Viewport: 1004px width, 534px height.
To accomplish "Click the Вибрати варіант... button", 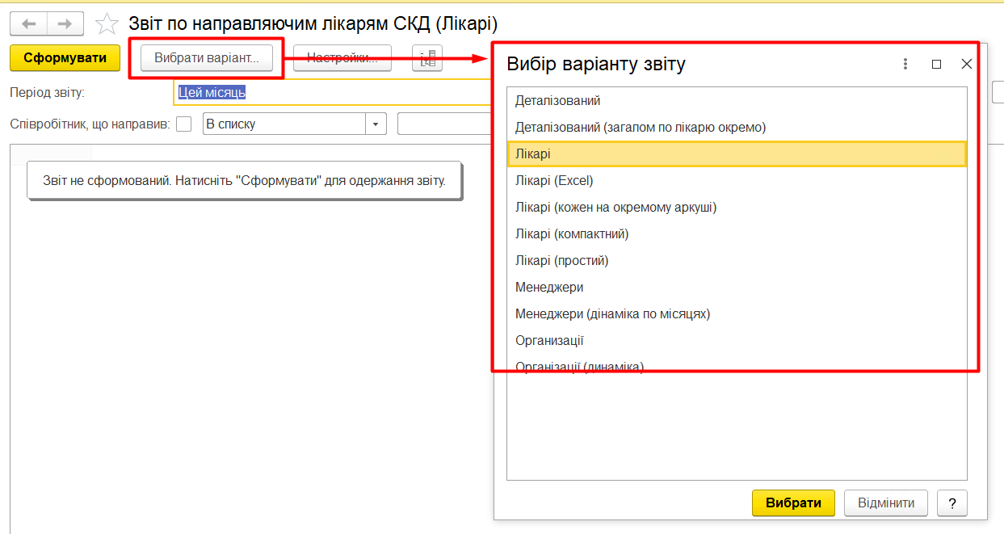I will click(207, 58).
